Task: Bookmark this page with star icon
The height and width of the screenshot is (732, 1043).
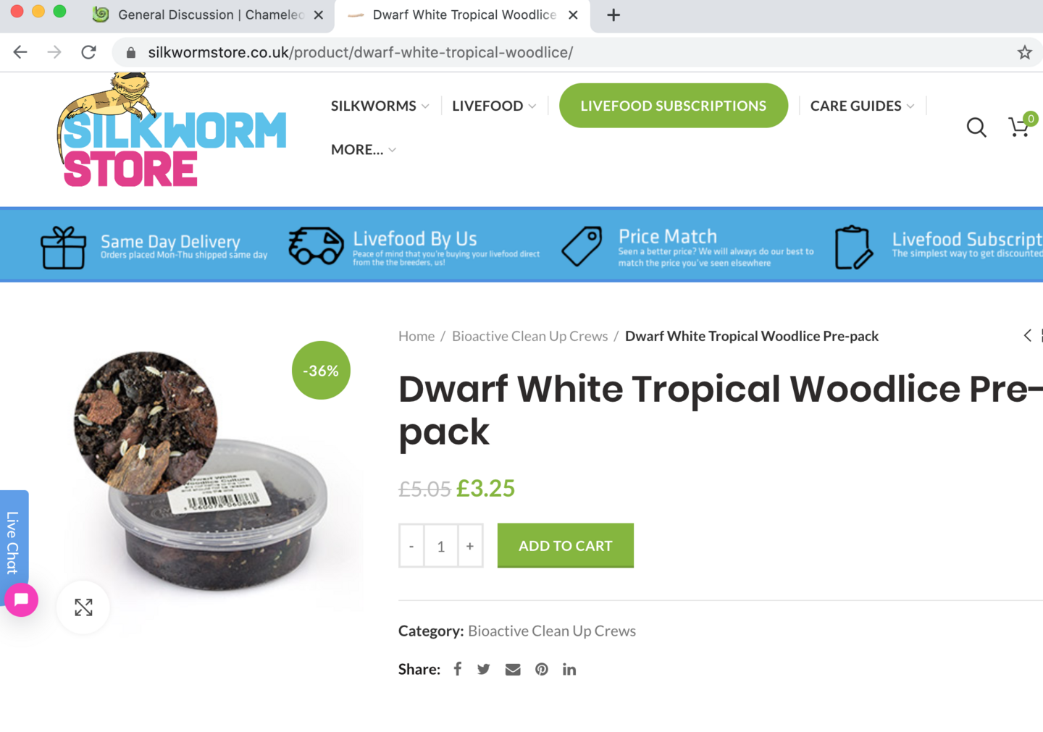Action: 1024,52
